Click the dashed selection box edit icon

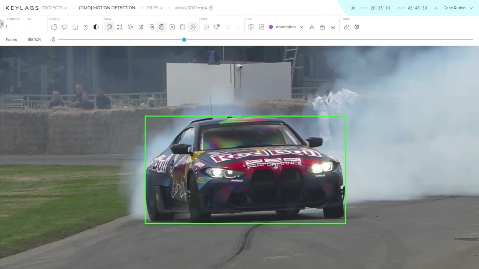click(206, 27)
